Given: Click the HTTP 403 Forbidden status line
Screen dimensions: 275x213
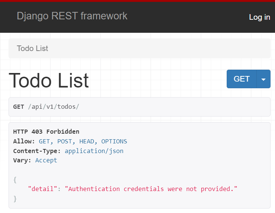Looking at the screenshot, I should [46, 131].
